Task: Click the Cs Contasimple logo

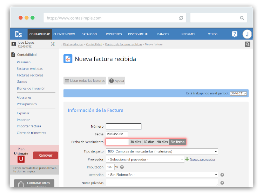Action: (x=19, y=34)
